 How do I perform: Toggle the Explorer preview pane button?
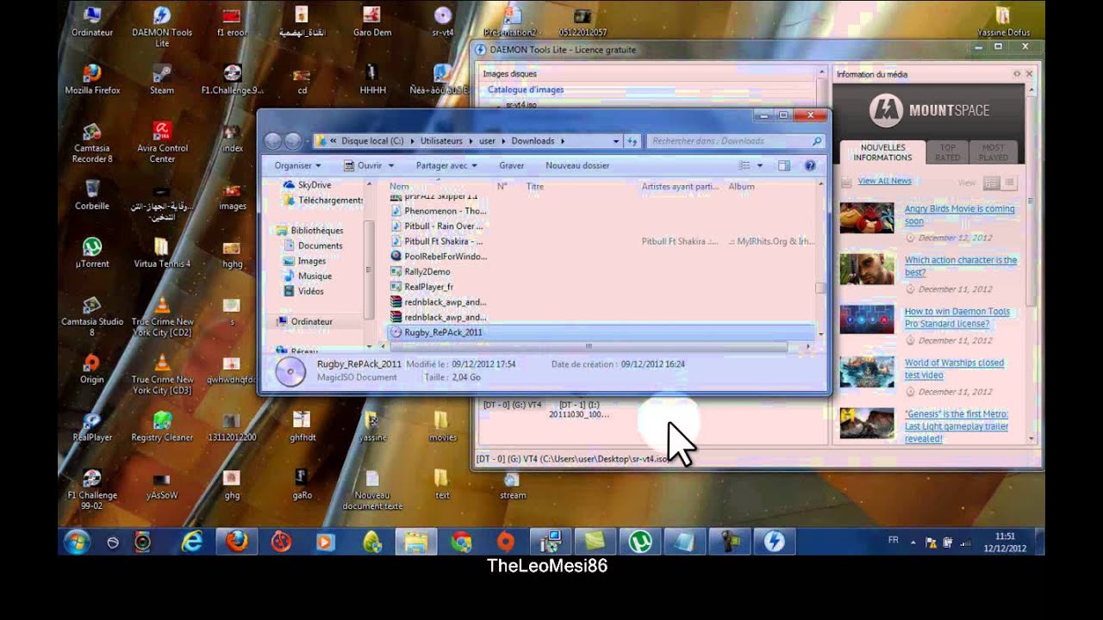point(784,165)
